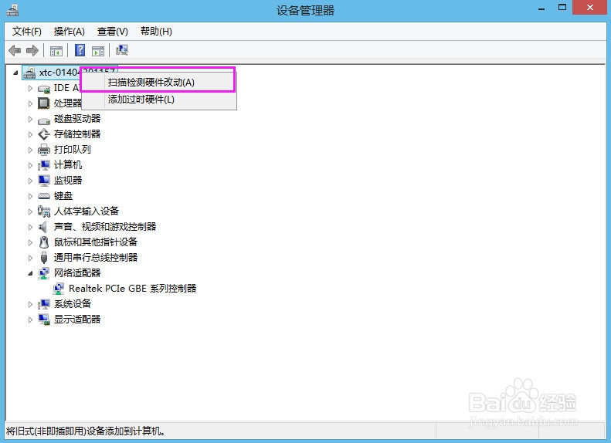Image resolution: width=611 pixels, height=443 pixels.
Task: Expand the 鼠标和其他指针设备 category arrow
Action: click(x=30, y=242)
